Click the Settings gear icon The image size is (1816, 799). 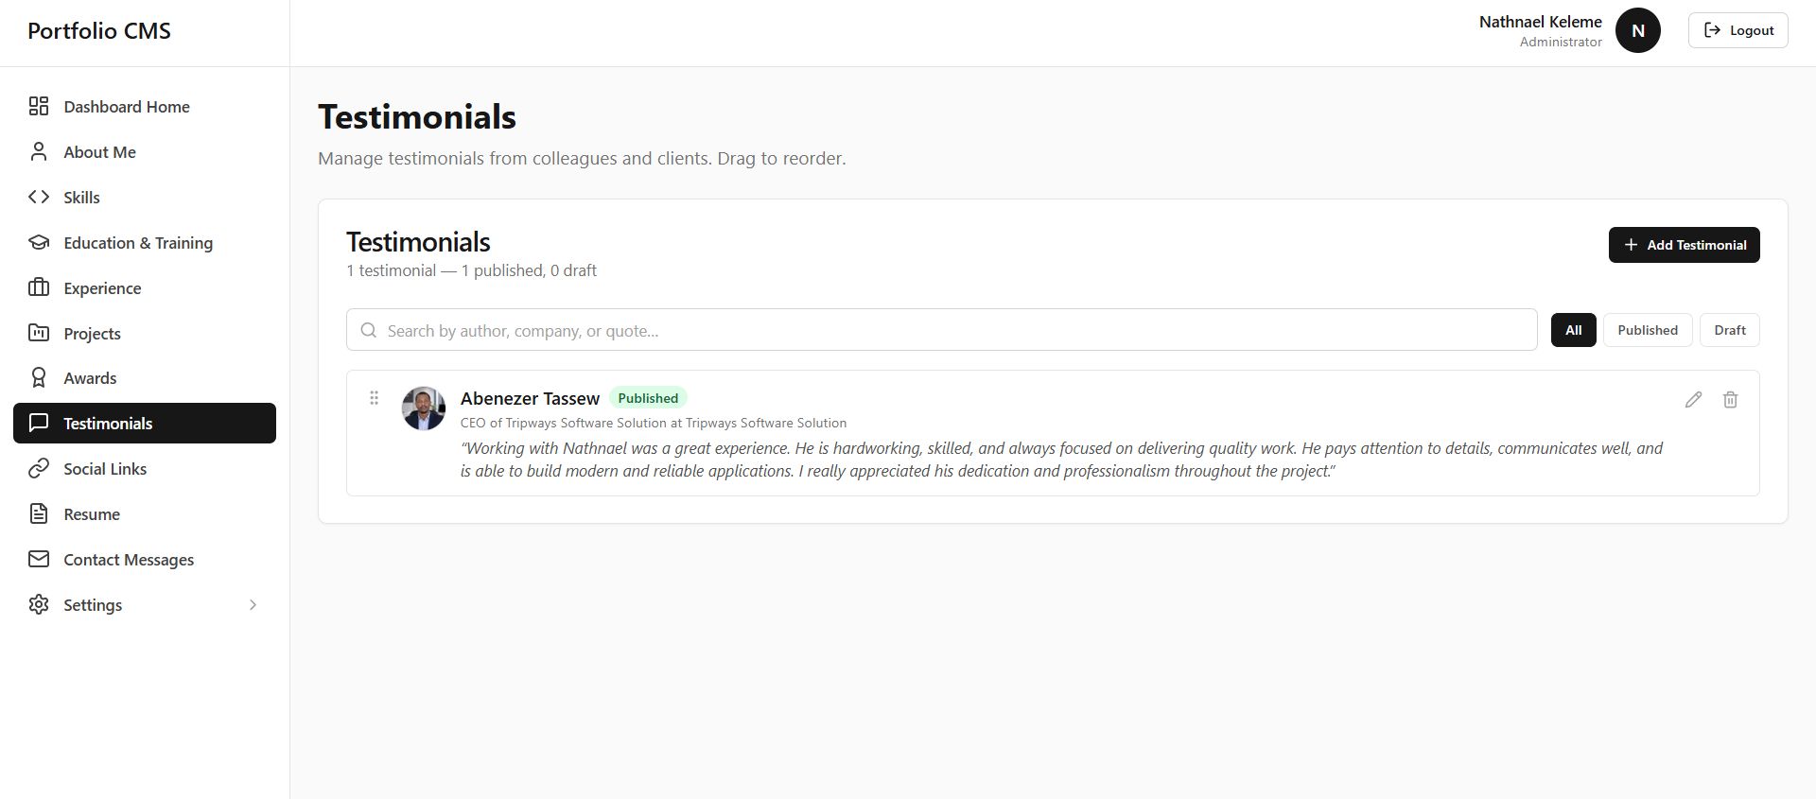pos(39,604)
